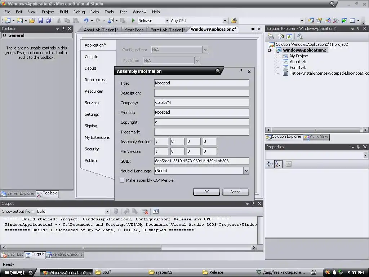Select Form1.vb in Solution Explorer

(x=298, y=67)
